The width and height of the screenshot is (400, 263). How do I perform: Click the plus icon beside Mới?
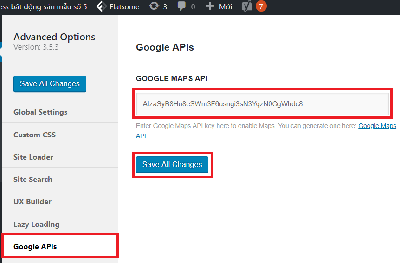[210, 6]
